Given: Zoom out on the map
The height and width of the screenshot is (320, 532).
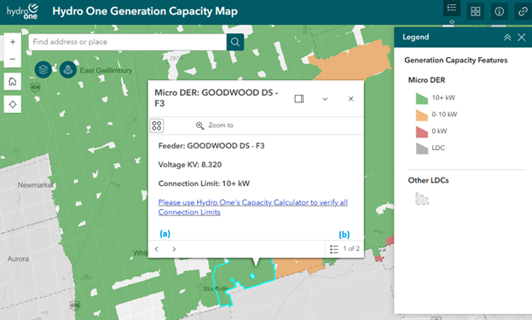Looking at the screenshot, I should (x=13, y=59).
